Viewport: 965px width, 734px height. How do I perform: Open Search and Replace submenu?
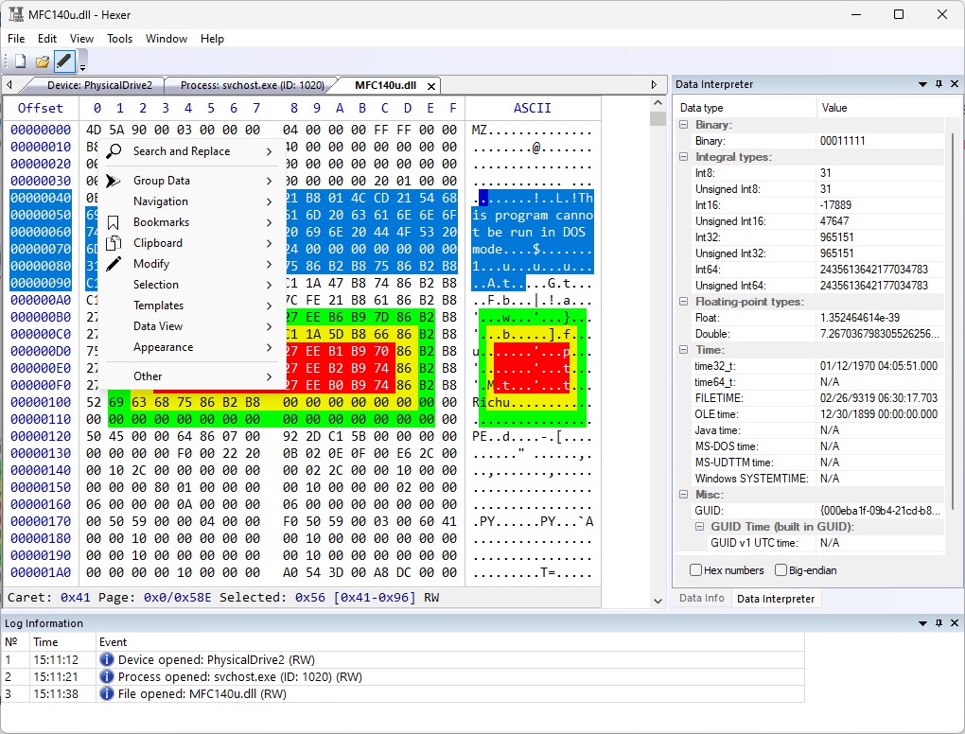pos(194,151)
